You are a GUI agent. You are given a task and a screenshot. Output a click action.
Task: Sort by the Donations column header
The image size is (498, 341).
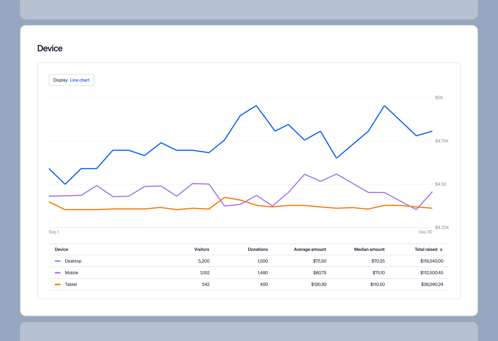[258, 249]
